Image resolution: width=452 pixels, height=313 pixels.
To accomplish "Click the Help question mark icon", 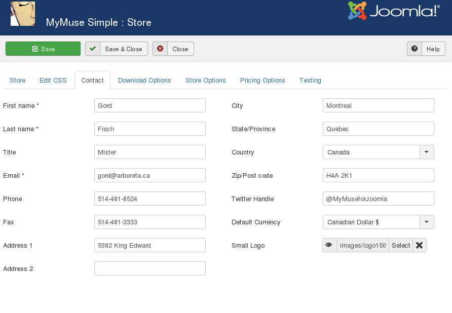I will pyautogui.click(x=415, y=48).
